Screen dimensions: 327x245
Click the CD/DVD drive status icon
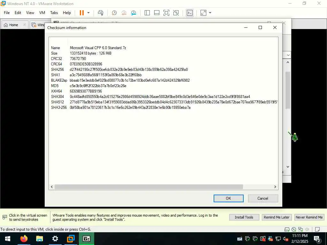click(x=294, y=229)
